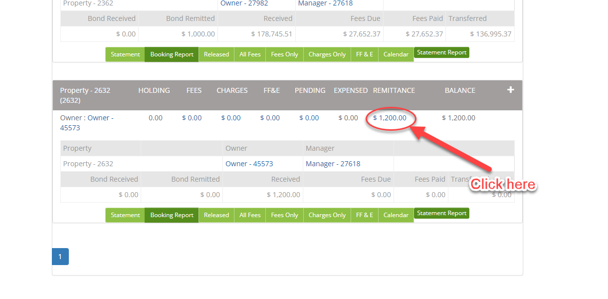Open FF & E for Property 2632
Image resolution: width=608 pixels, height=299 pixels.
pos(365,215)
